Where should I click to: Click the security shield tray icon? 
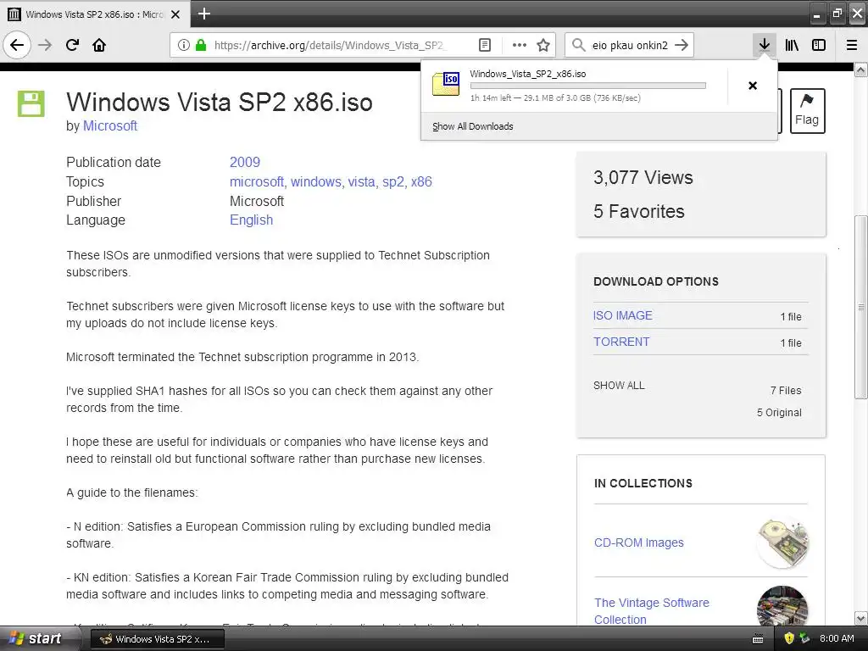click(x=789, y=639)
